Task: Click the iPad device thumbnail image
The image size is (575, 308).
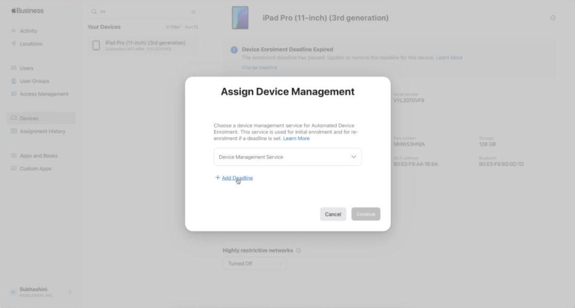Action: click(x=240, y=17)
